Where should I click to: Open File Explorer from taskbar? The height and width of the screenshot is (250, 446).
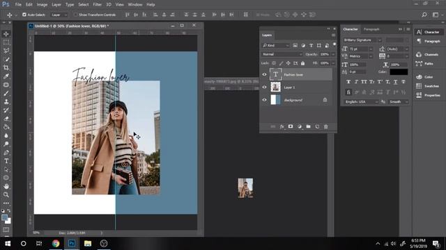click(x=88, y=244)
